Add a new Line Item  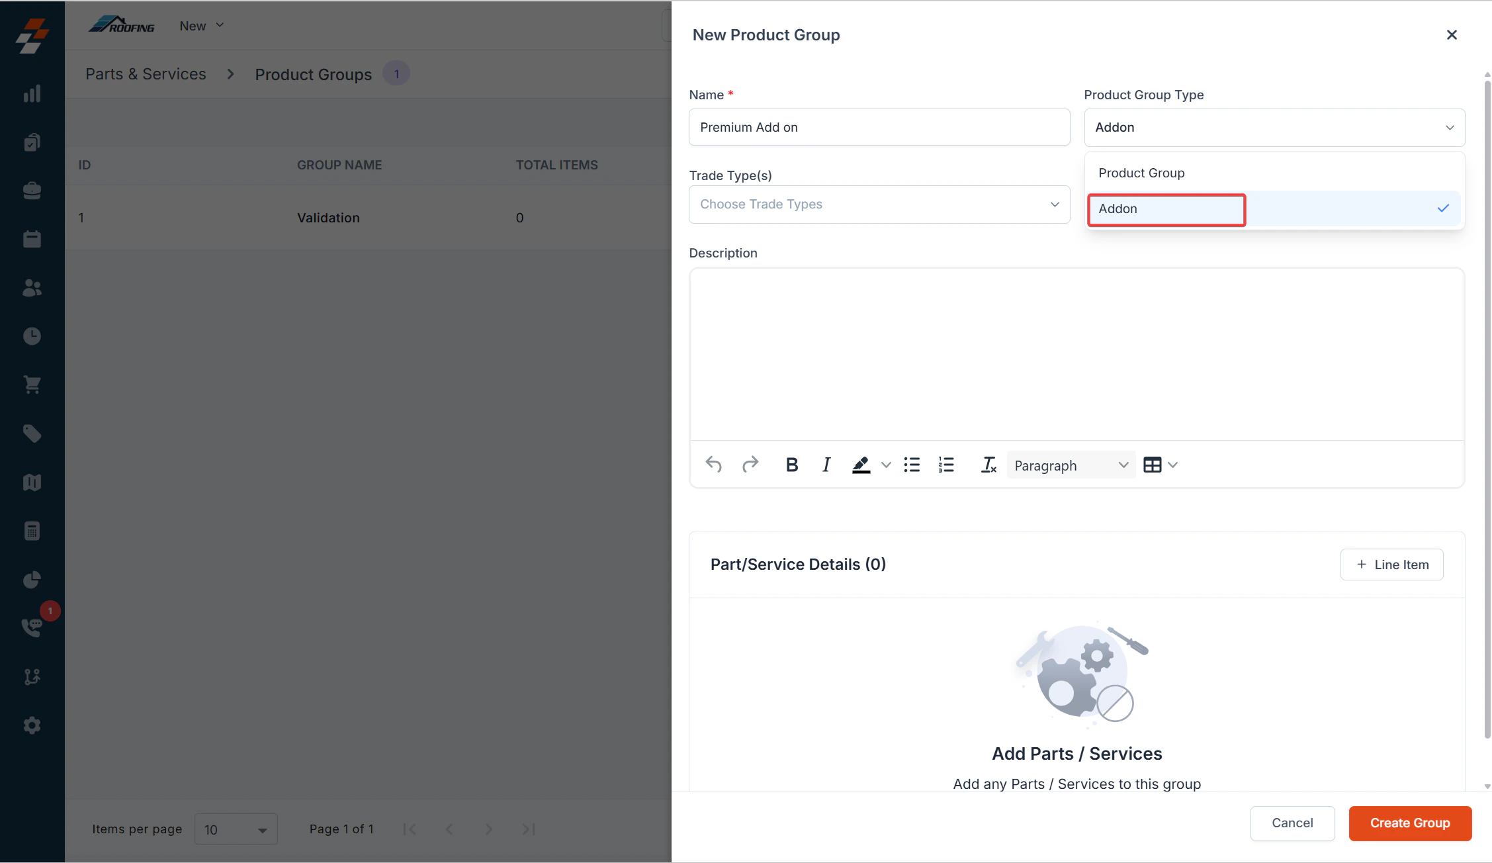[1391, 565]
